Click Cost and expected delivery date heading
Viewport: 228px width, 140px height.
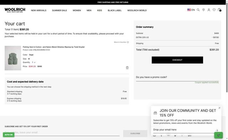tap(25, 82)
